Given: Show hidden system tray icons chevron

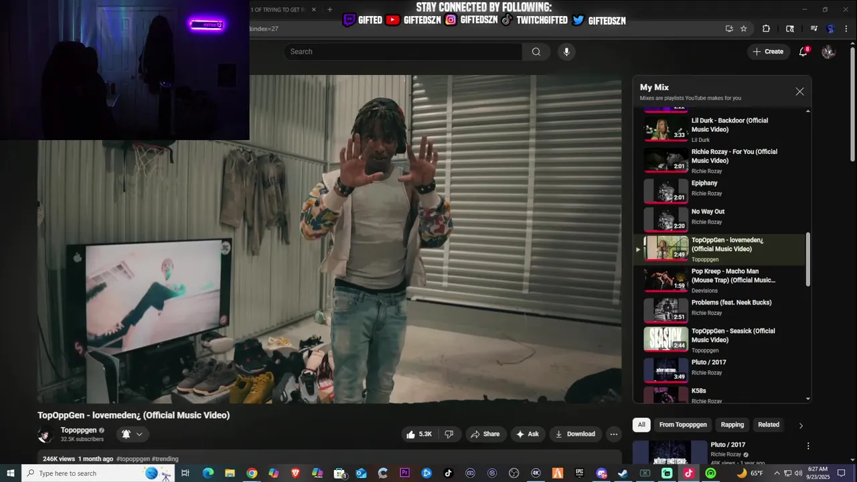Looking at the screenshot, I should click(x=777, y=473).
